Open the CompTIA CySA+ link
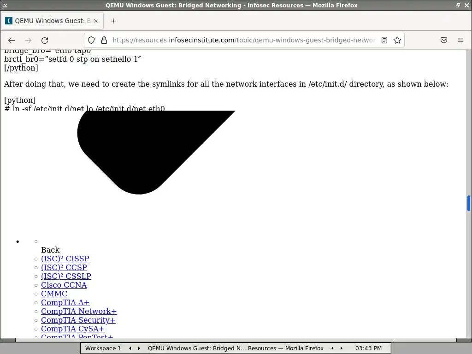The width and height of the screenshot is (472, 354). 72,328
